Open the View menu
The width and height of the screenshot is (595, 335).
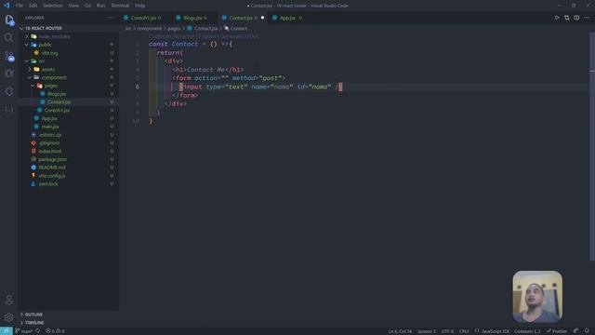(x=73, y=6)
